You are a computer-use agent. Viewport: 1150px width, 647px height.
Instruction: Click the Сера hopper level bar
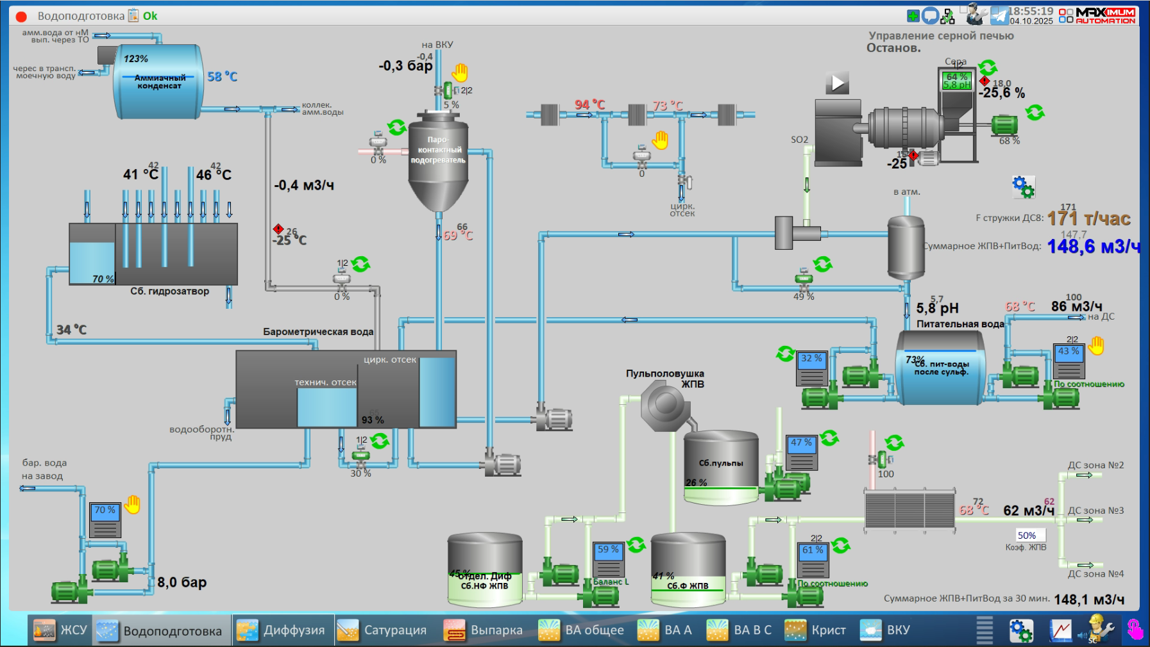(x=957, y=81)
